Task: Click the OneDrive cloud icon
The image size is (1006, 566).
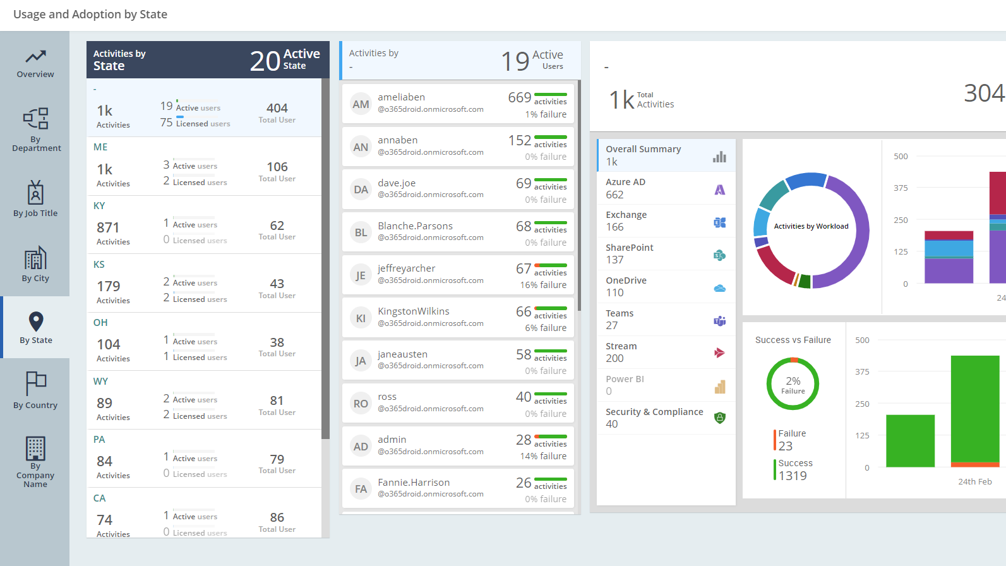Action: (719, 288)
